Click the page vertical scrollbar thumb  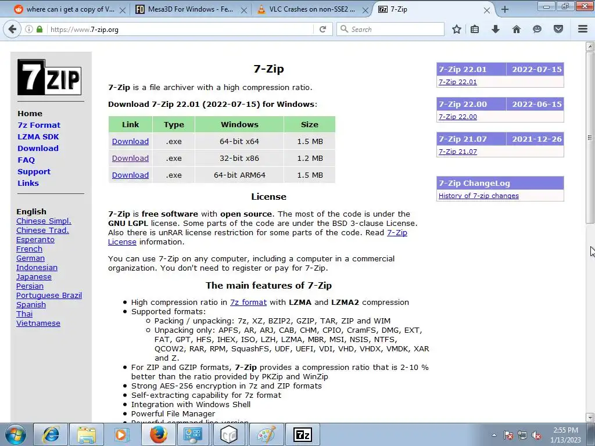pyautogui.click(x=590, y=138)
